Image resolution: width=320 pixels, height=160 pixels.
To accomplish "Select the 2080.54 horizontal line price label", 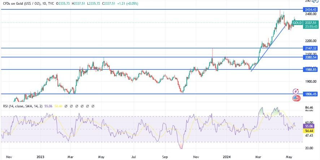I will [310, 57].
